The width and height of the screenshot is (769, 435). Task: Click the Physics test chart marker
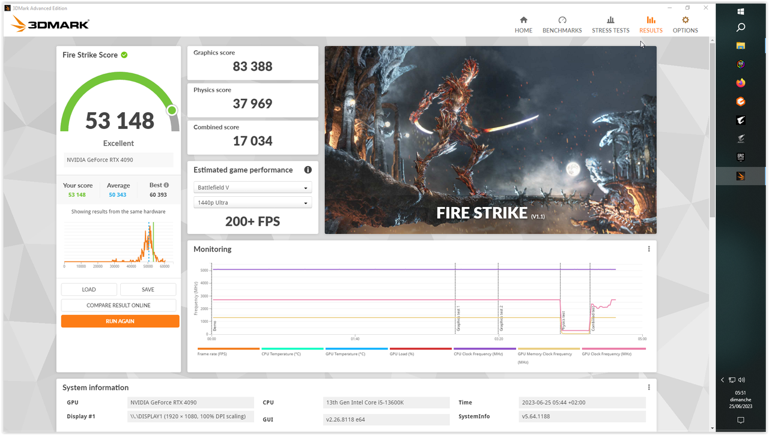pos(564,321)
